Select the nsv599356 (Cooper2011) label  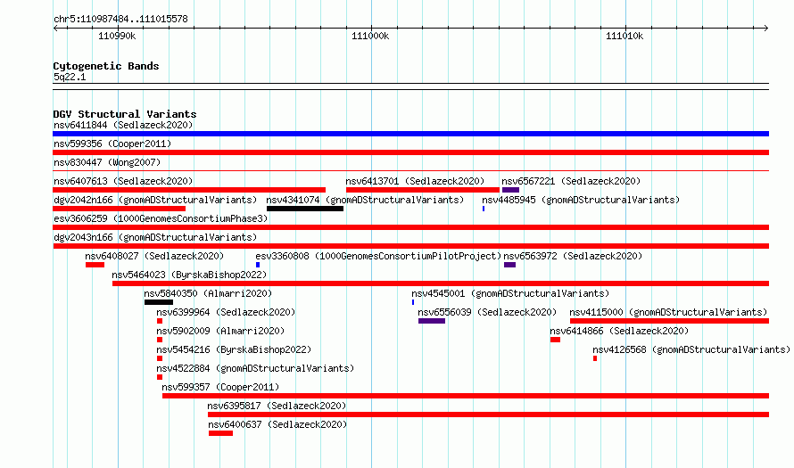click(112, 144)
